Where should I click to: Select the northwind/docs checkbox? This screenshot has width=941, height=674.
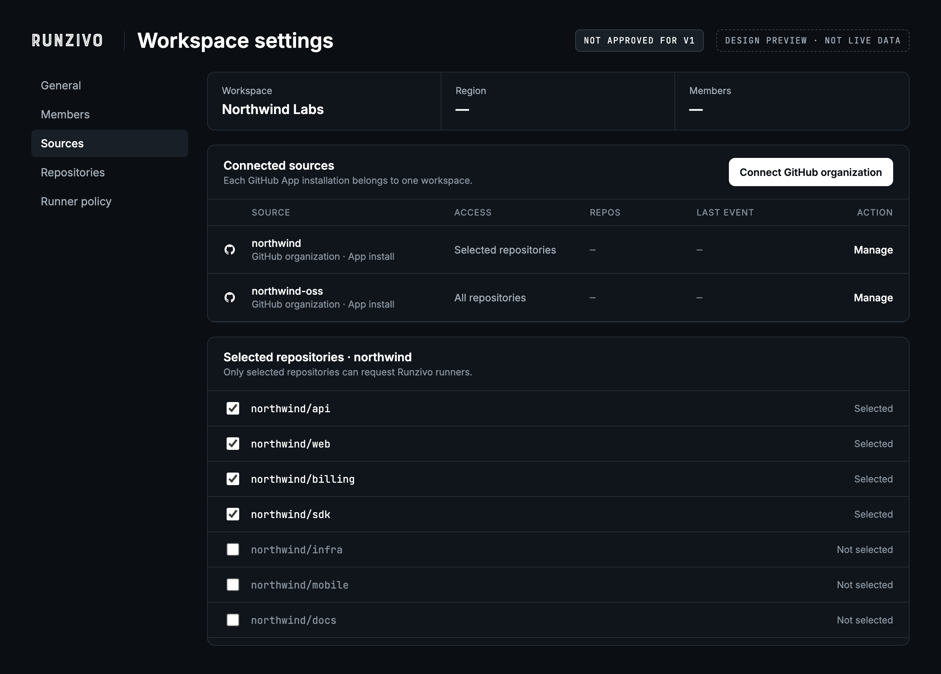233,620
